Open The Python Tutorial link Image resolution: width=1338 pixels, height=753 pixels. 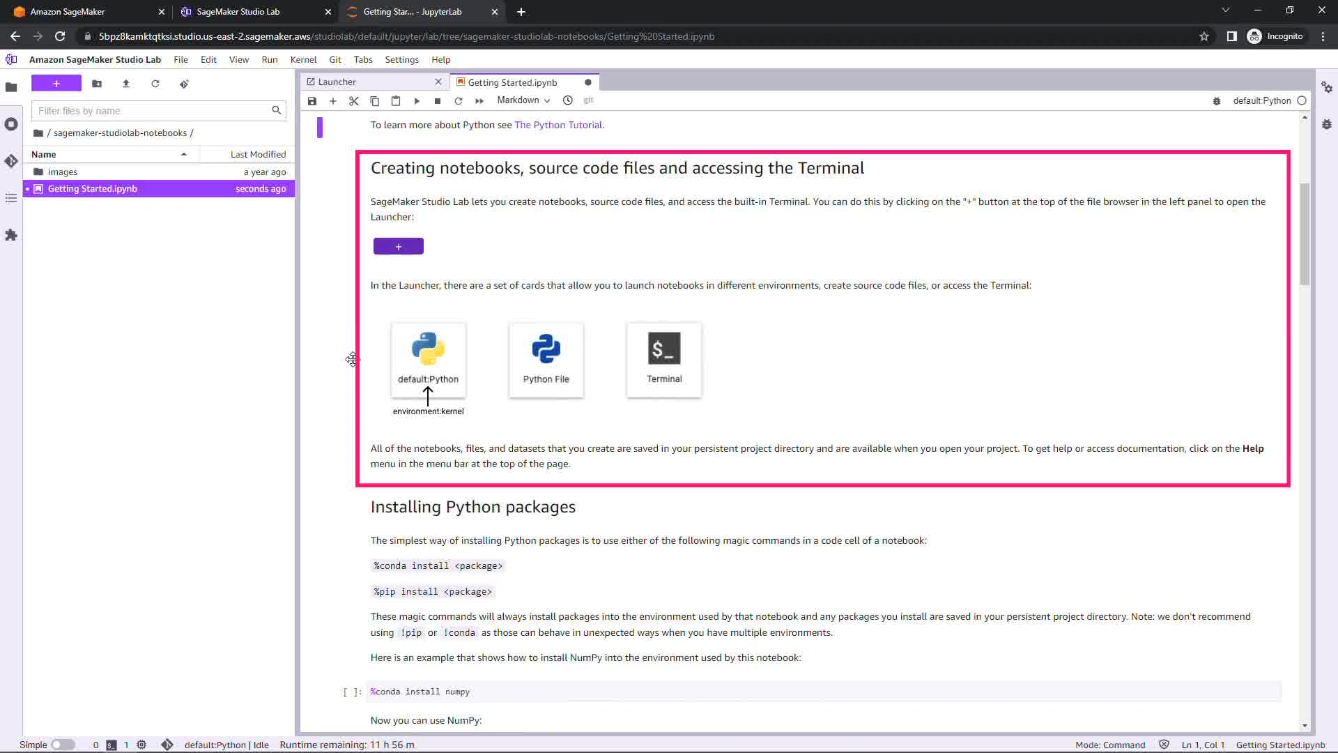(558, 125)
